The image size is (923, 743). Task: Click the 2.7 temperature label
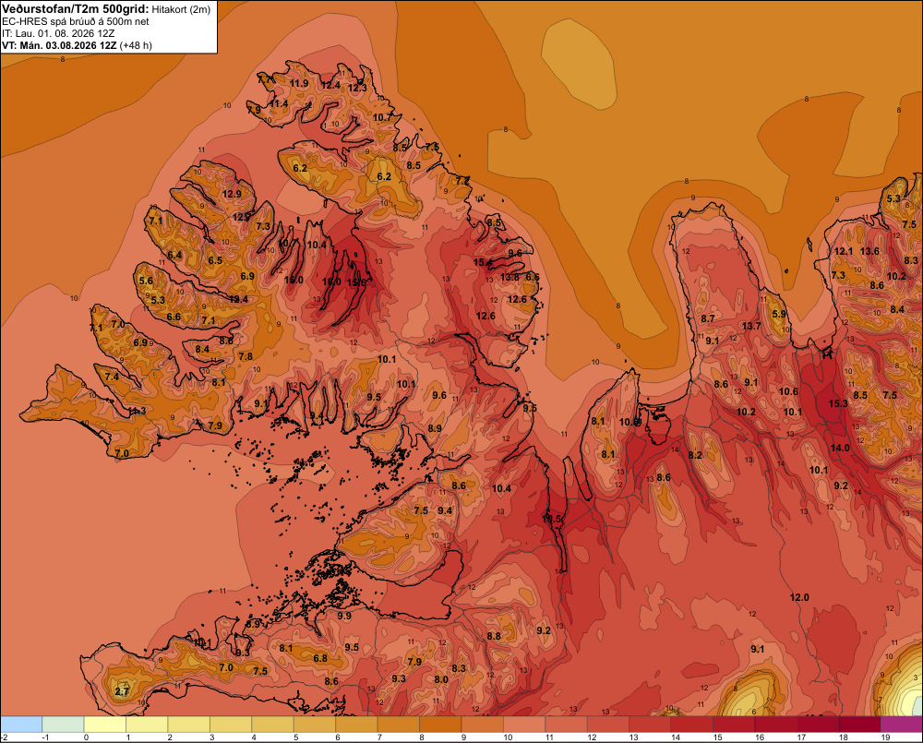pos(122,691)
